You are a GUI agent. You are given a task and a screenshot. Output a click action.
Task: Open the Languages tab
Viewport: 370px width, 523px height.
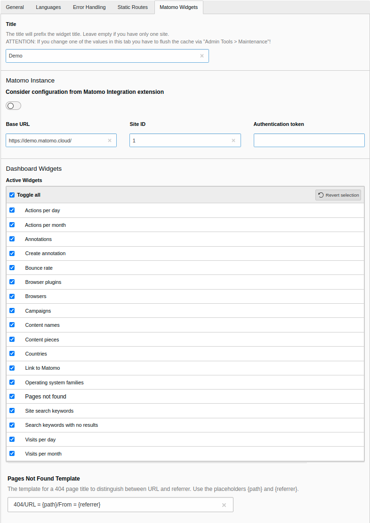click(48, 7)
